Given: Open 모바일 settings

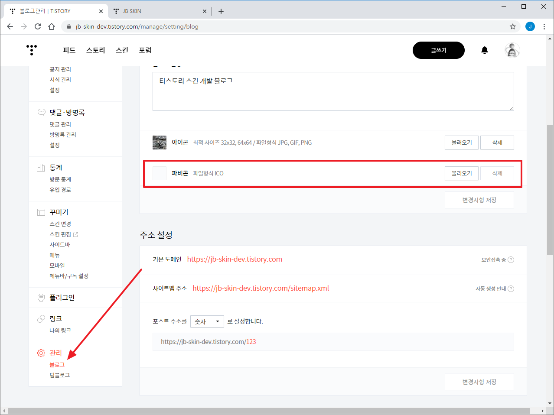Looking at the screenshot, I should click(x=57, y=266).
